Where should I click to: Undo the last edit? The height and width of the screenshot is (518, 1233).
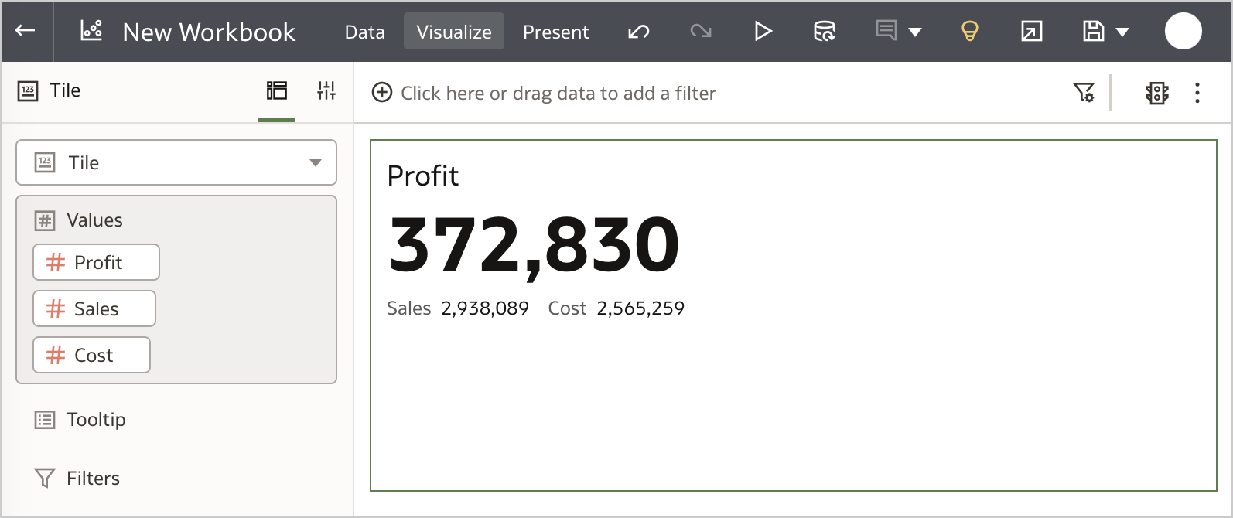point(639,32)
